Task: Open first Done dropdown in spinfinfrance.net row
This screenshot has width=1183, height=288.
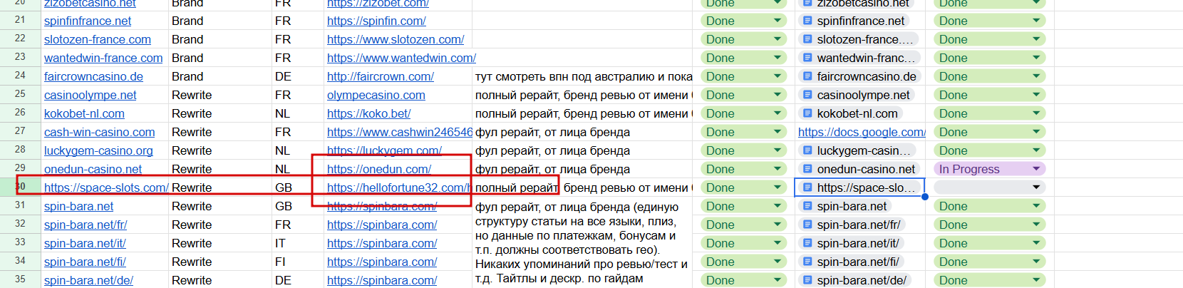Action: point(744,21)
